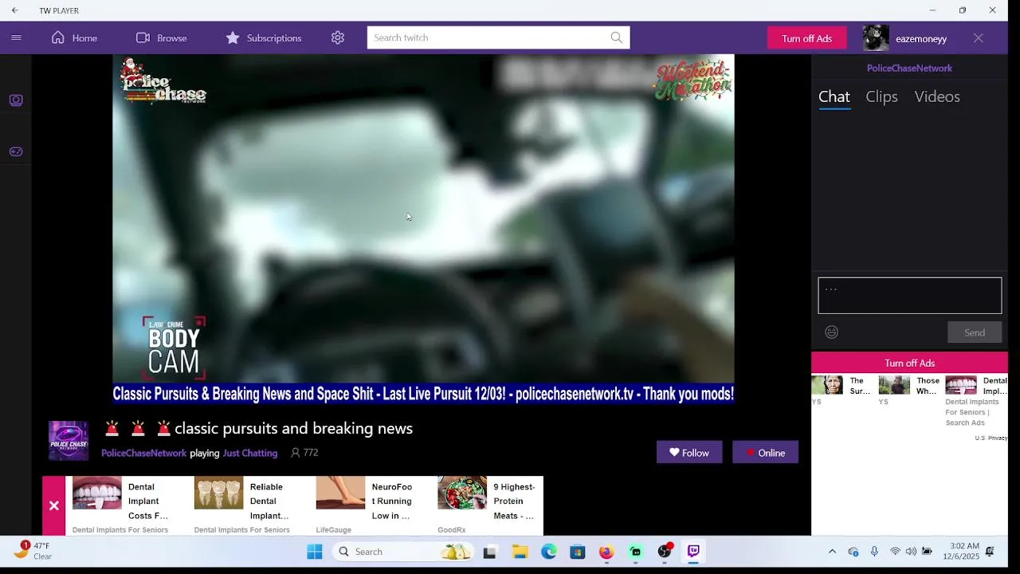
Task: Open the NeuroFoot LifeGauge ad
Action: tap(369, 505)
